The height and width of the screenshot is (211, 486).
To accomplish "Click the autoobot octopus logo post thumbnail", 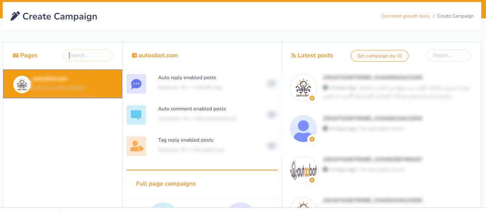I will [303, 87].
